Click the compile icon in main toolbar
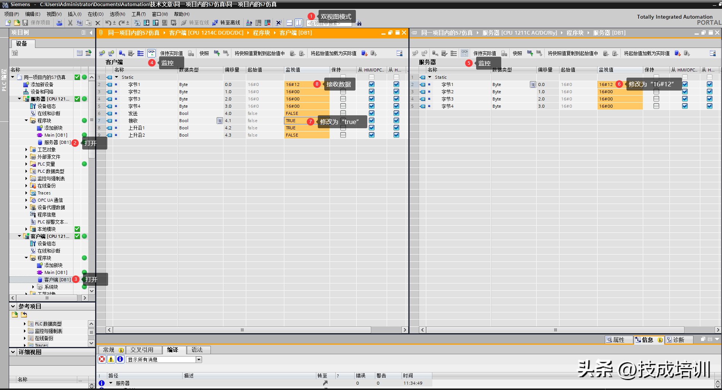The height and width of the screenshot is (390, 722). (x=137, y=23)
